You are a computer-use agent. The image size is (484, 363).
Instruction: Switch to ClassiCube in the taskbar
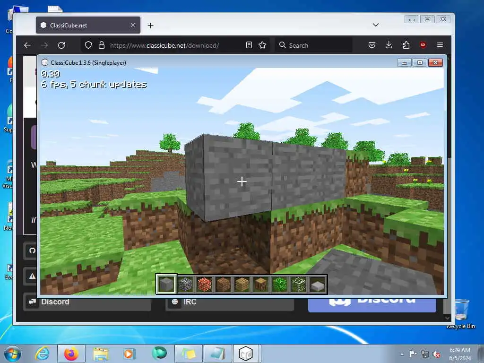coord(246,354)
